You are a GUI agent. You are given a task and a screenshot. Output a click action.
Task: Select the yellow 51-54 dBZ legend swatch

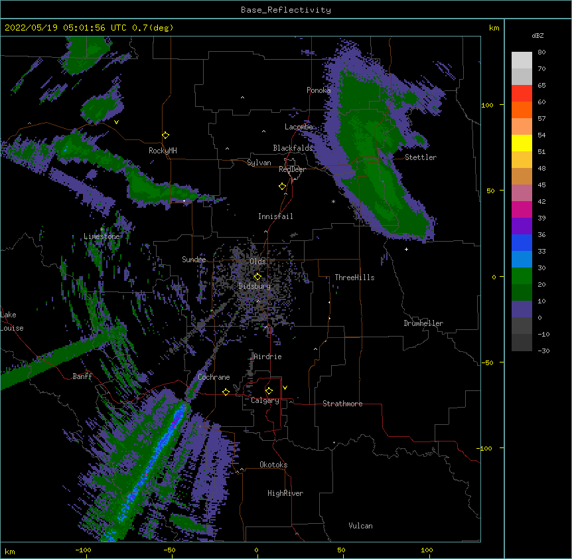click(x=522, y=143)
